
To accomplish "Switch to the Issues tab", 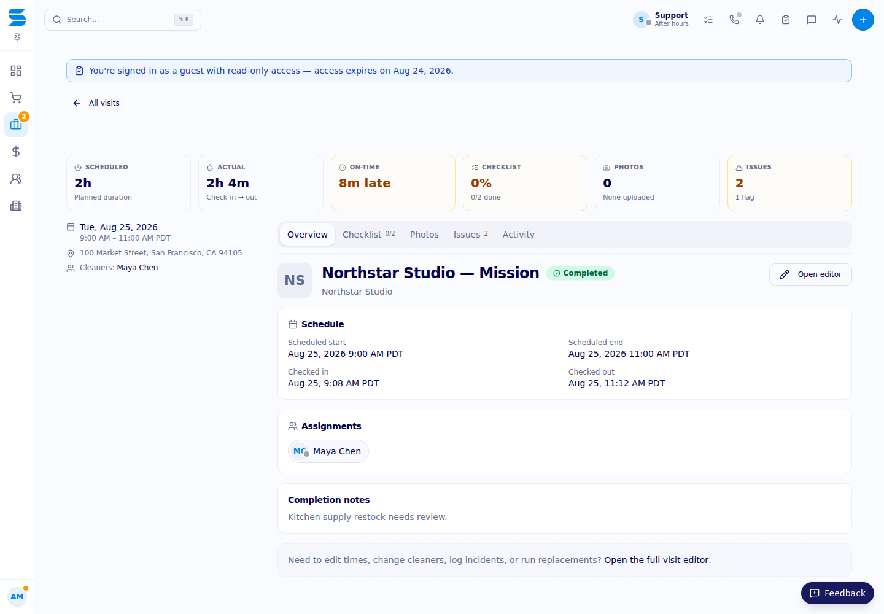I will pos(471,235).
